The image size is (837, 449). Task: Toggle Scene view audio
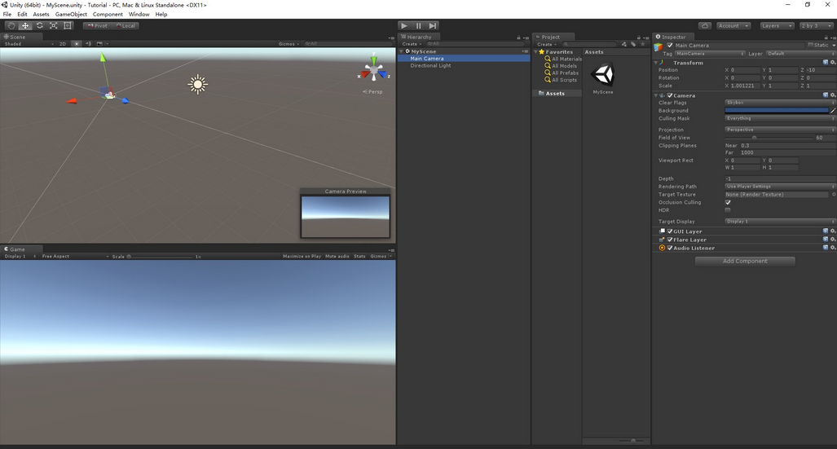click(88, 44)
